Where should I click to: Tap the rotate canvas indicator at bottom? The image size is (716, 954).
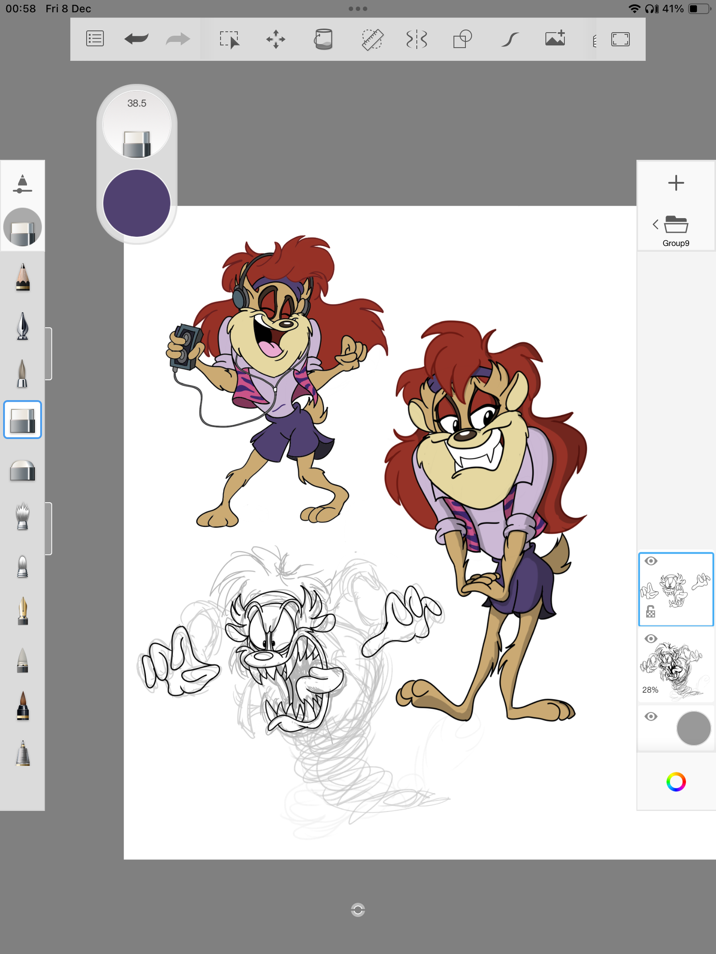358,910
